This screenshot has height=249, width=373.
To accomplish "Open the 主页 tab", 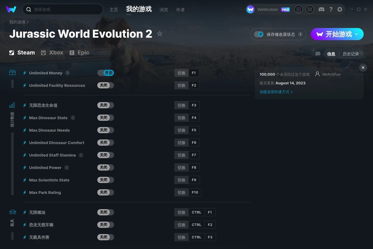I will click(114, 10).
